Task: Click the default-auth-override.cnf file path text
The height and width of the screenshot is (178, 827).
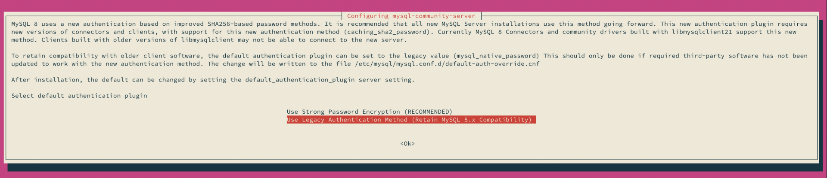Action: pyautogui.click(x=447, y=64)
